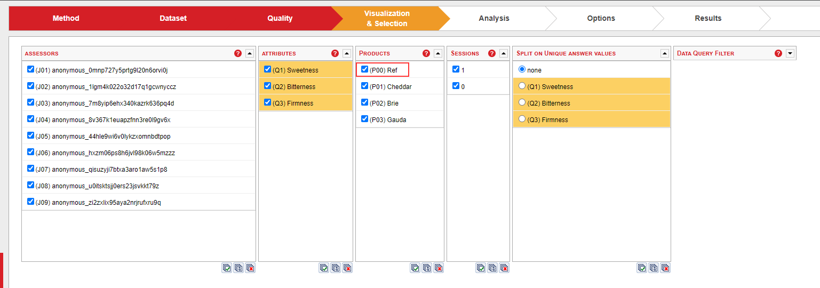This screenshot has width=820, height=288.
Task: Open the Results step
Action: coord(707,18)
